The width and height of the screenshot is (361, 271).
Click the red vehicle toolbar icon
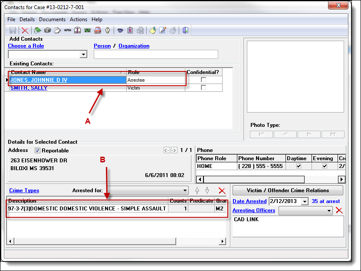click(98, 30)
